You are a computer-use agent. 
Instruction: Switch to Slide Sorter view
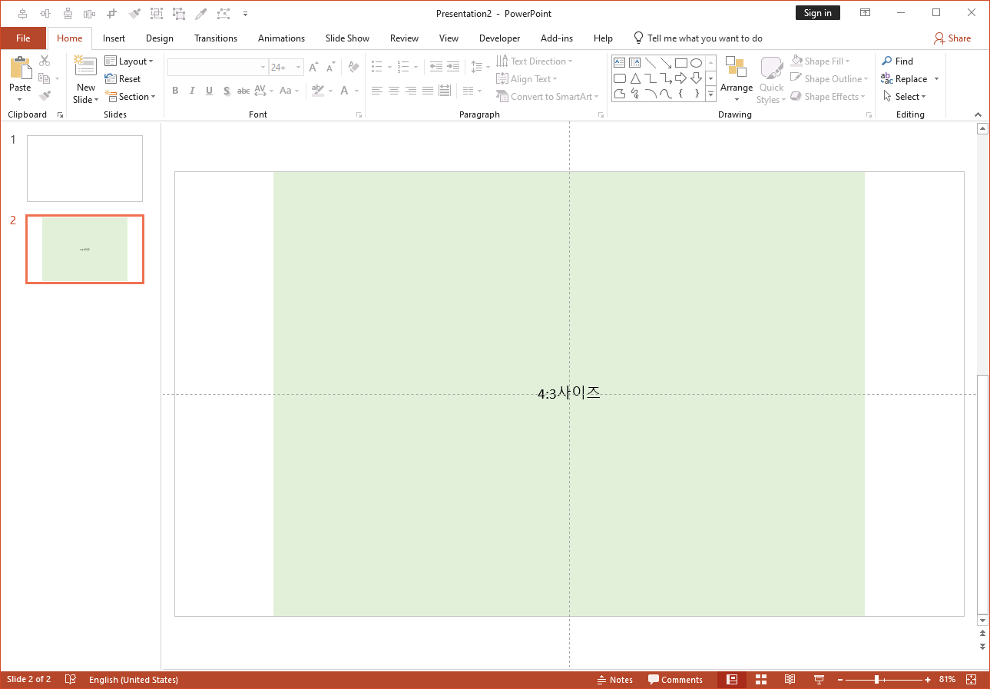761,680
